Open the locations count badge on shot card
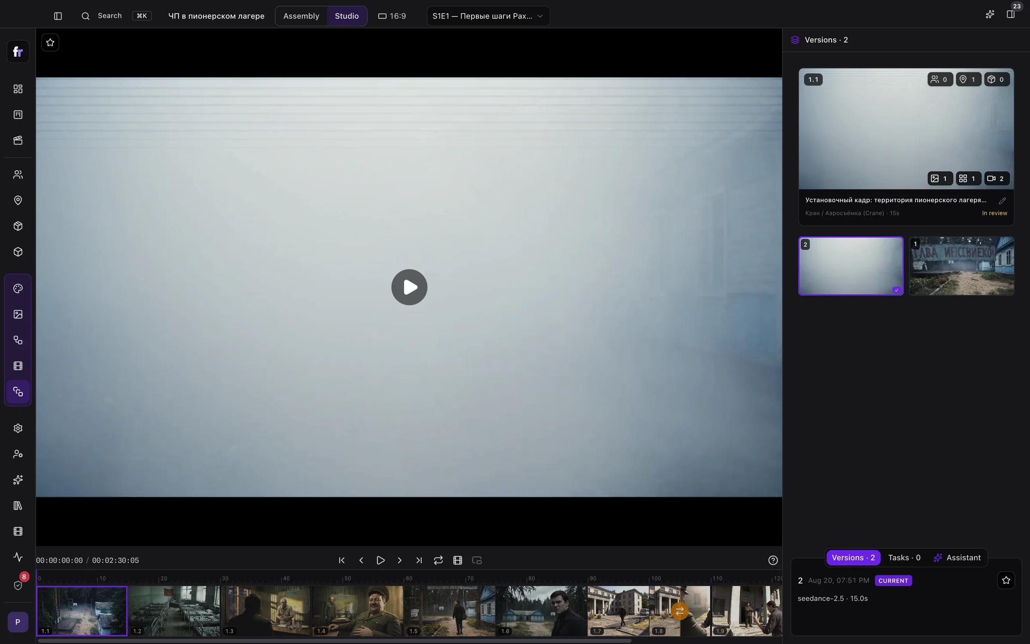 (969, 79)
